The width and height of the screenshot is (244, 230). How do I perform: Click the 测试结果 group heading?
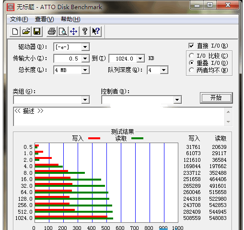tap(122, 132)
